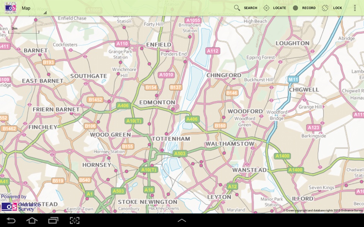Tap the LOCATE label
This screenshot has width=364, height=227.
(x=279, y=8)
